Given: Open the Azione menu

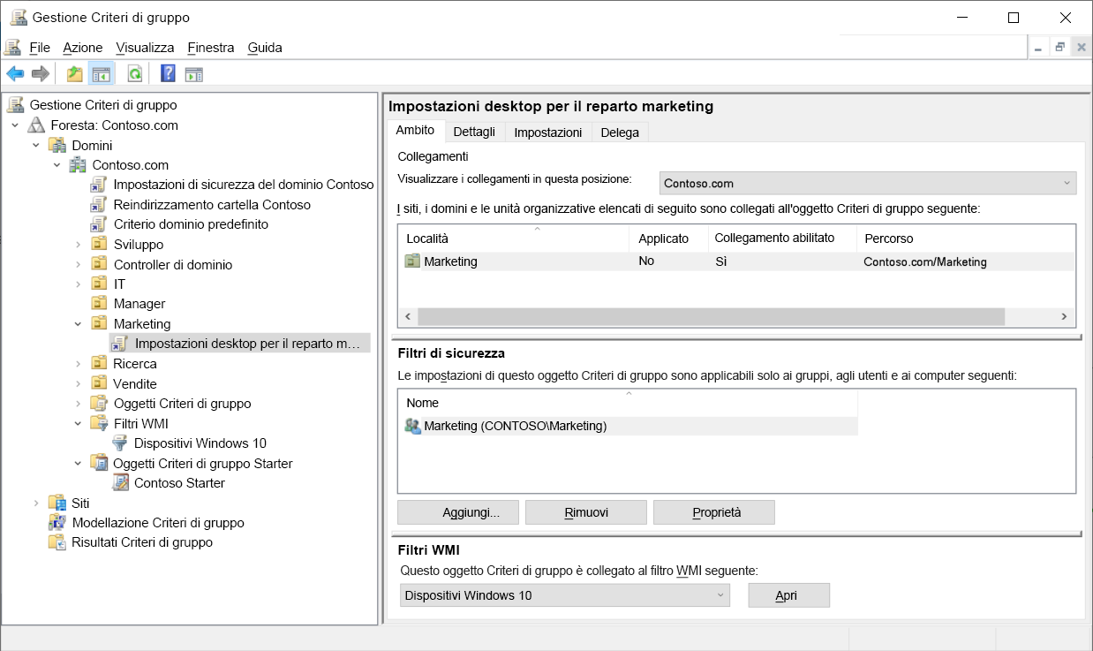Looking at the screenshot, I should [x=81, y=48].
